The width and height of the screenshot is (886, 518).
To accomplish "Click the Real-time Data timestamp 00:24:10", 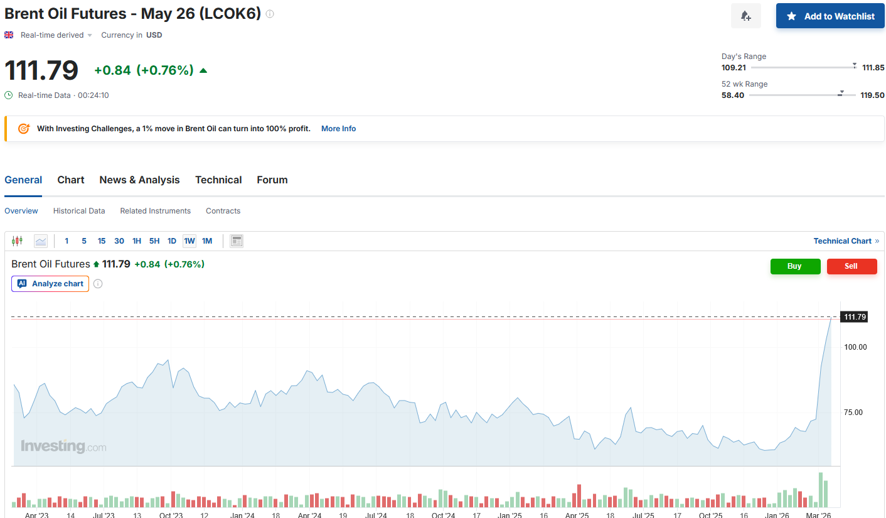I will pos(93,95).
